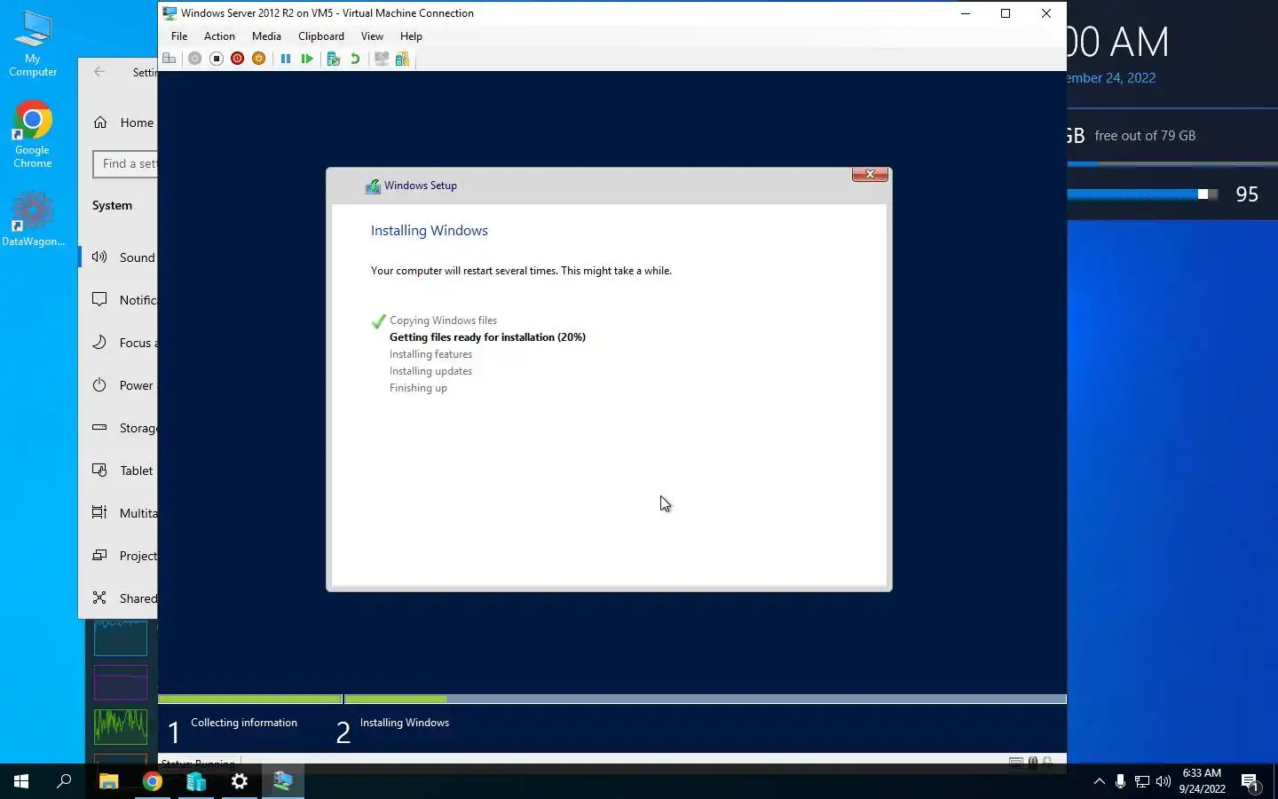
Task: Click the network tray icon
Action: [1142, 781]
